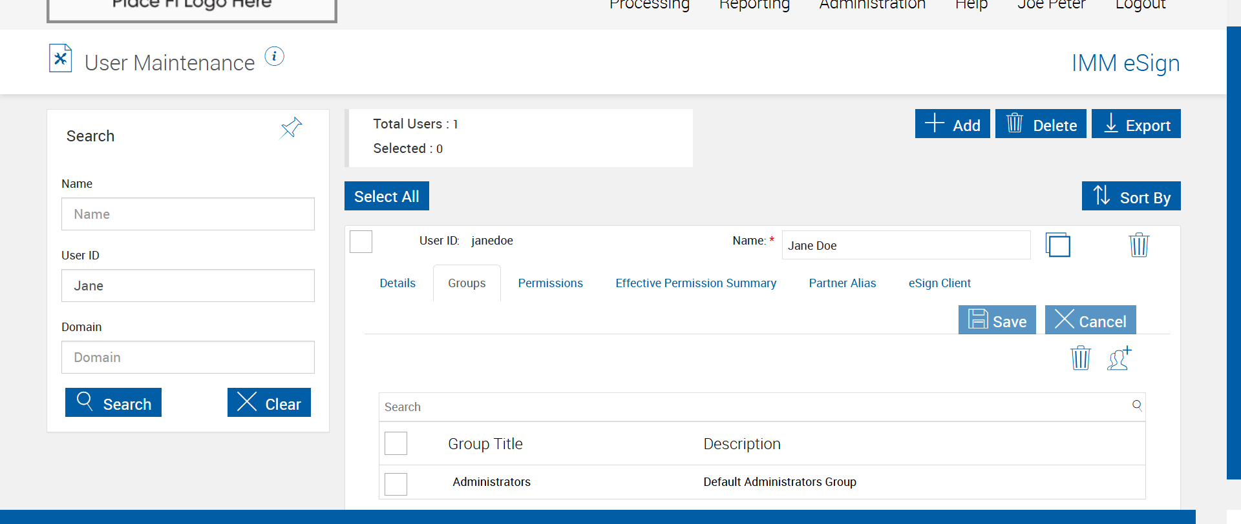Click the Domain input field
The height and width of the screenshot is (524, 1241).
(x=188, y=358)
